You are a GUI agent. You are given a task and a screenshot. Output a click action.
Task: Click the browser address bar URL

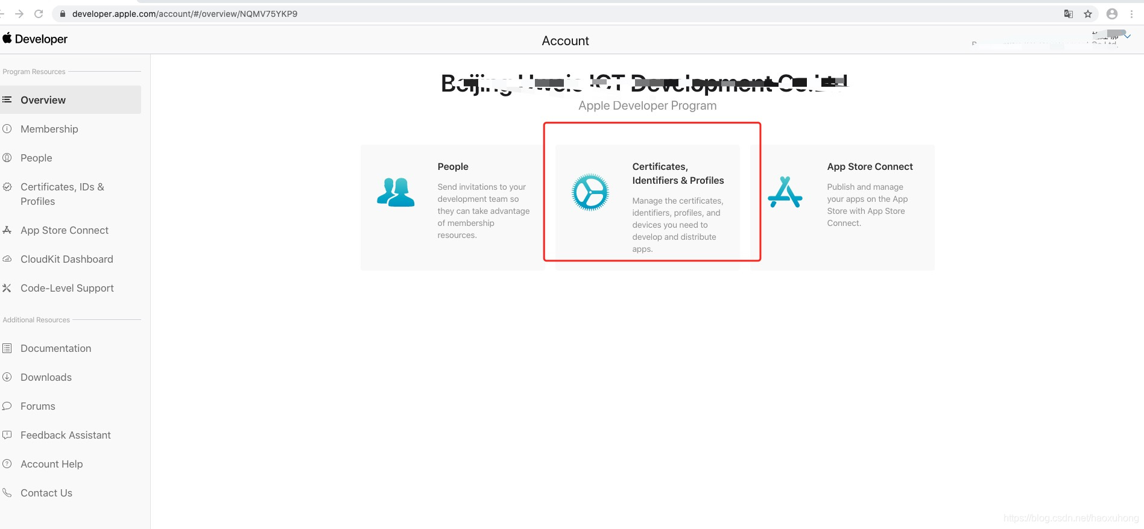(185, 13)
